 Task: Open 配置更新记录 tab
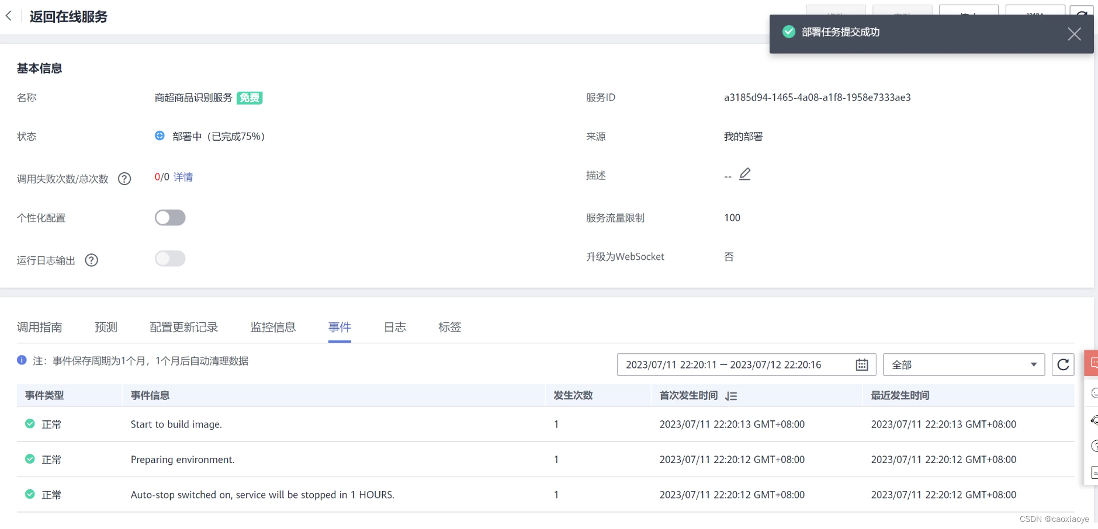pyautogui.click(x=184, y=327)
